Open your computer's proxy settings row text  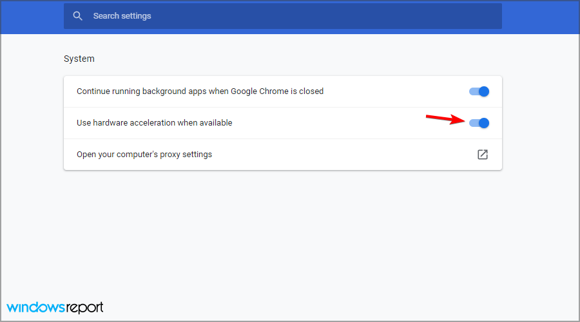(x=144, y=155)
